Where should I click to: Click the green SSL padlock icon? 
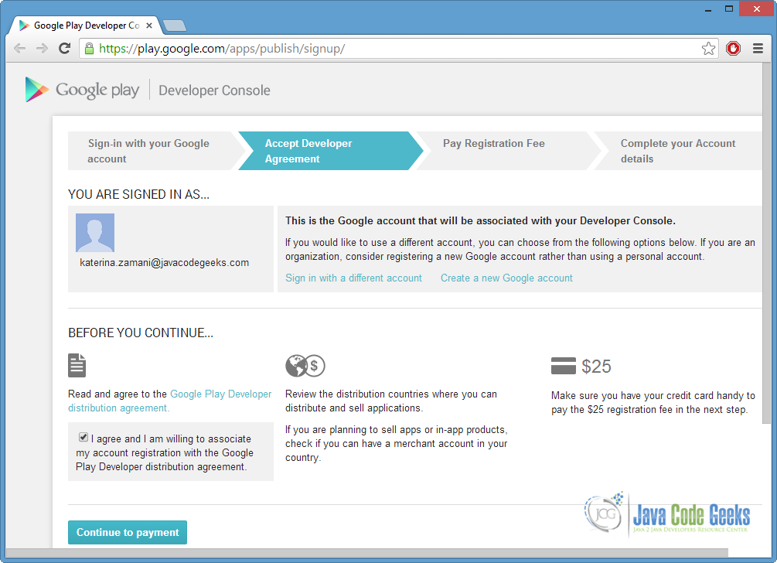89,49
